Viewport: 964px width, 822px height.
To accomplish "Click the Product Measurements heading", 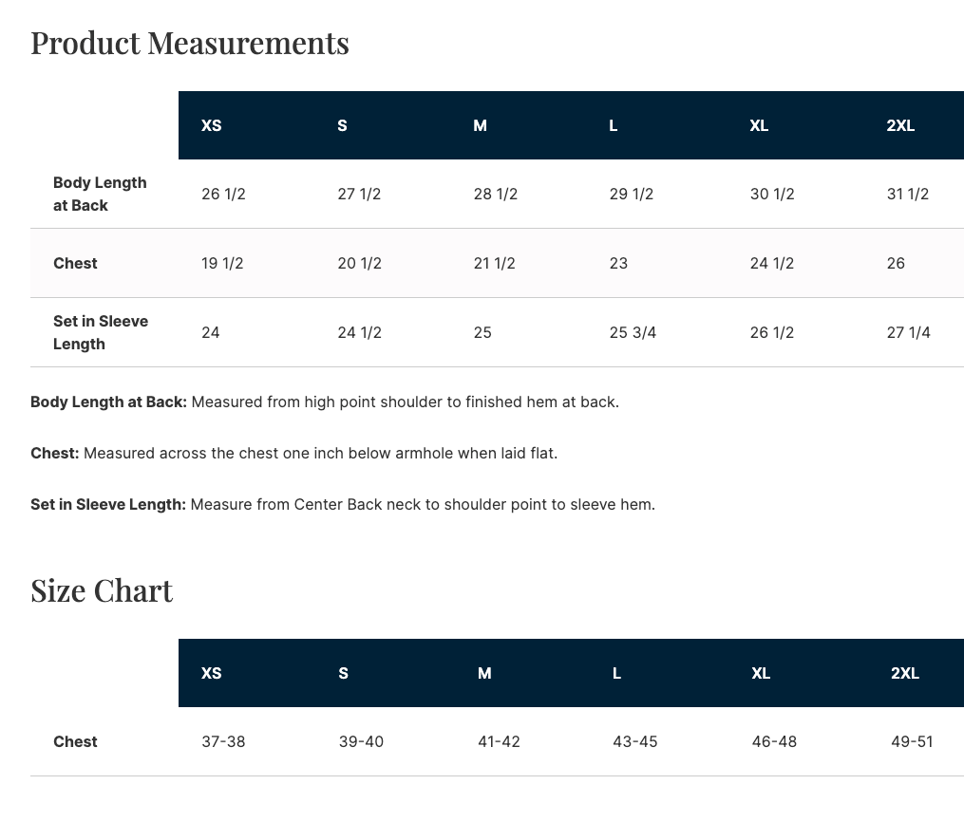I will [x=190, y=44].
